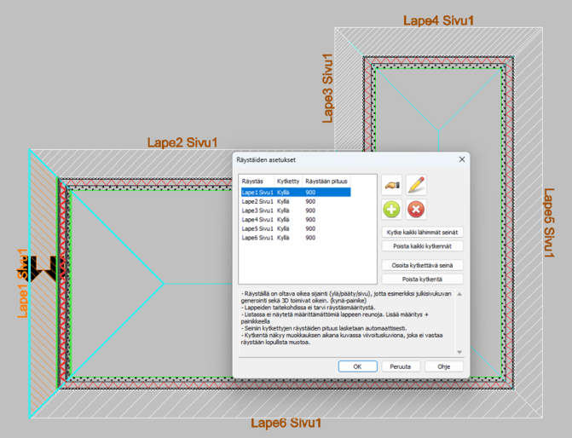
Task: Click the pencil edit icon
Action: 416,184
